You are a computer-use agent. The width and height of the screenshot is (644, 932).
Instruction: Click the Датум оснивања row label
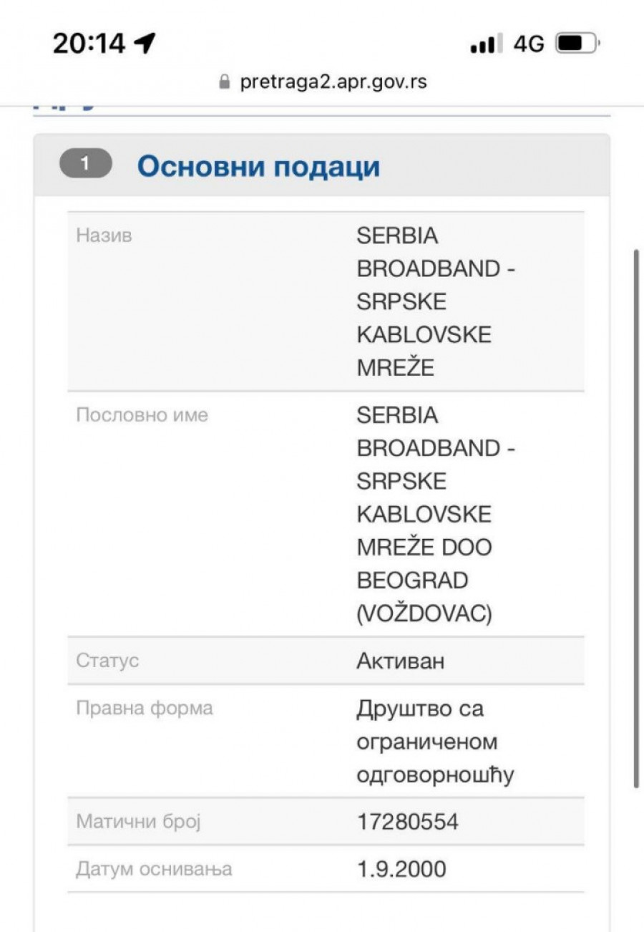(x=154, y=869)
